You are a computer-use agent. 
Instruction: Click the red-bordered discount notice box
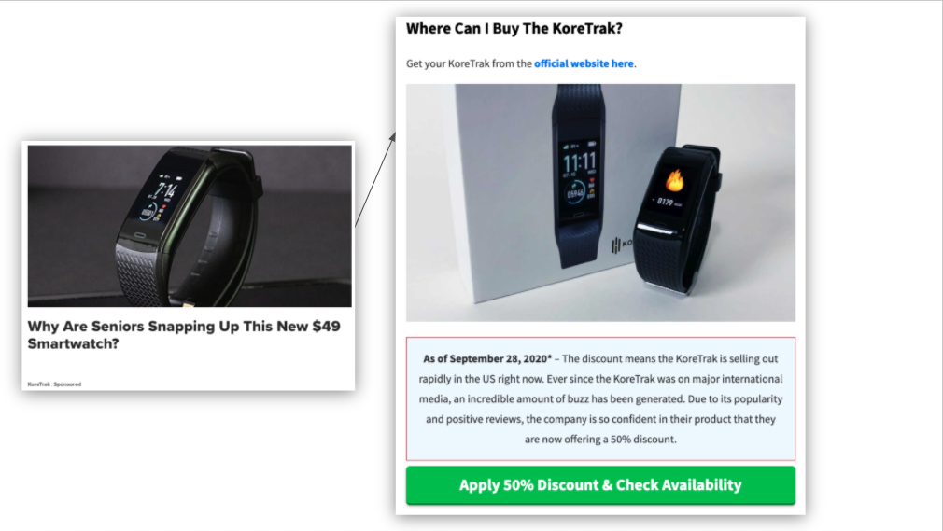click(x=600, y=398)
